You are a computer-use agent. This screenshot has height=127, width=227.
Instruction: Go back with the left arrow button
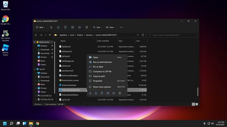click(x=36, y=35)
